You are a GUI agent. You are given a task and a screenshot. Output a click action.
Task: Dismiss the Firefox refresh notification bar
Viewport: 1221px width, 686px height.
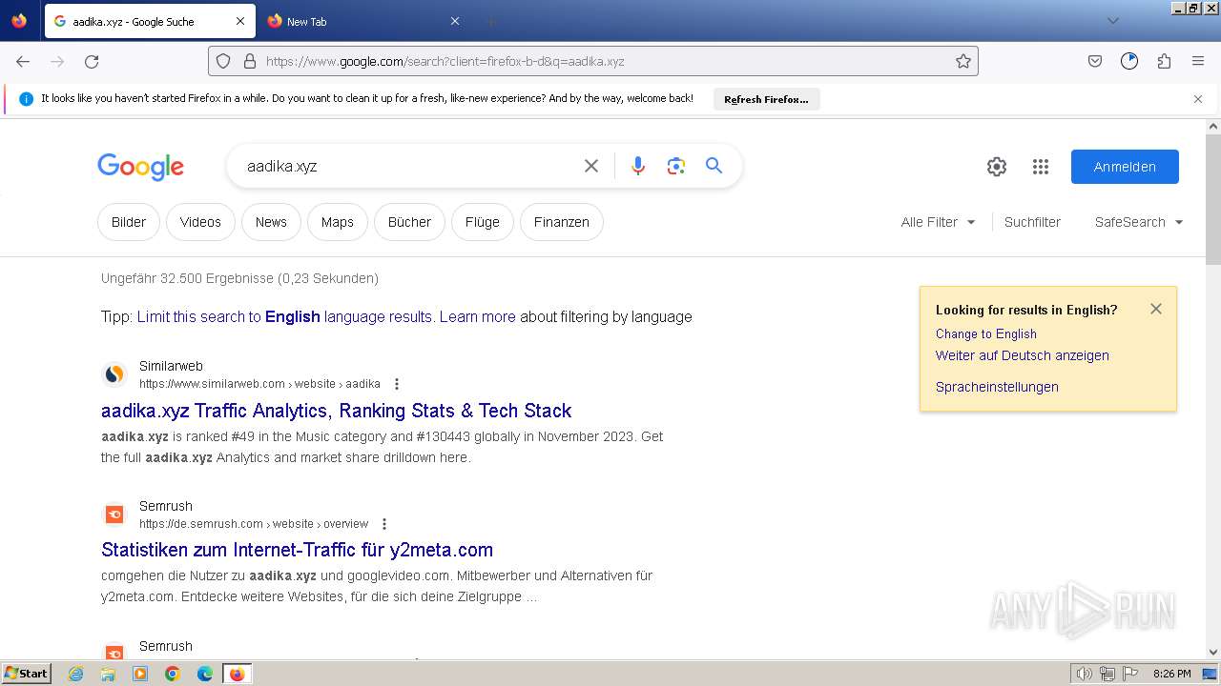(1198, 99)
